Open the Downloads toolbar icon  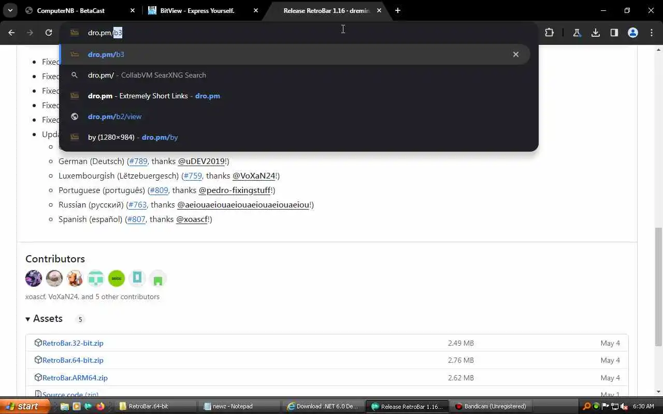(596, 33)
